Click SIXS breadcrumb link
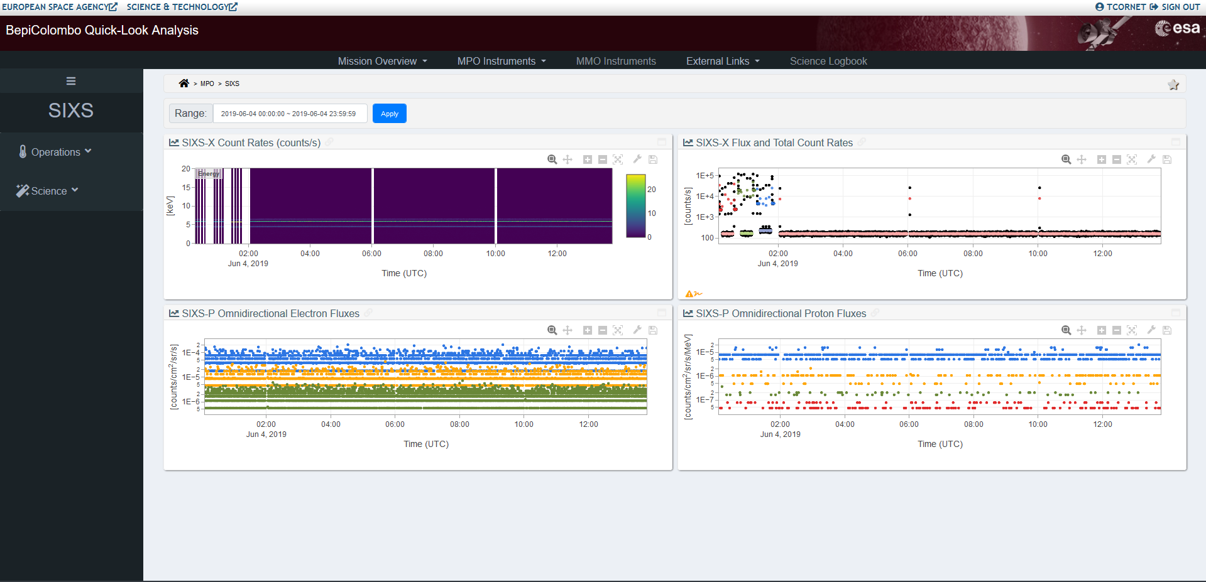Screen dimensions: 1206x582 coord(232,84)
